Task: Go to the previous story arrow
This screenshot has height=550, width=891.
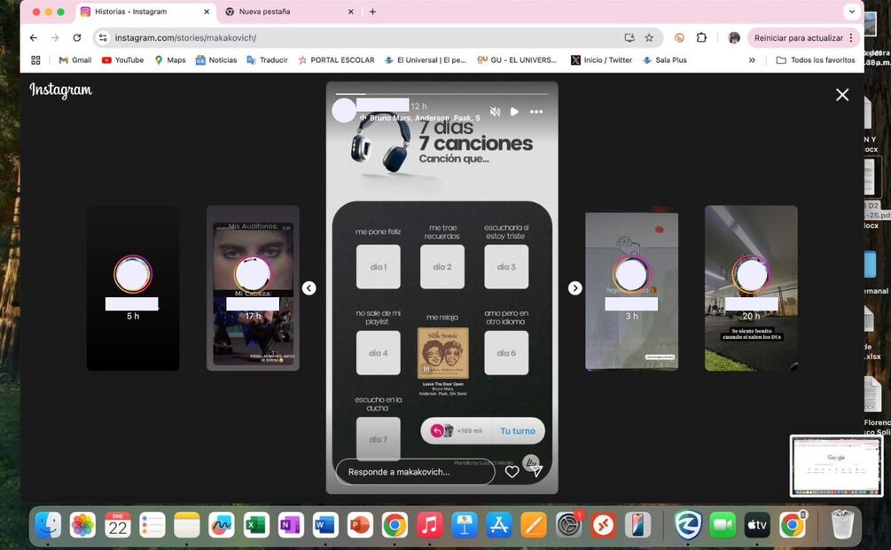Action: pyautogui.click(x=309, y=288)
